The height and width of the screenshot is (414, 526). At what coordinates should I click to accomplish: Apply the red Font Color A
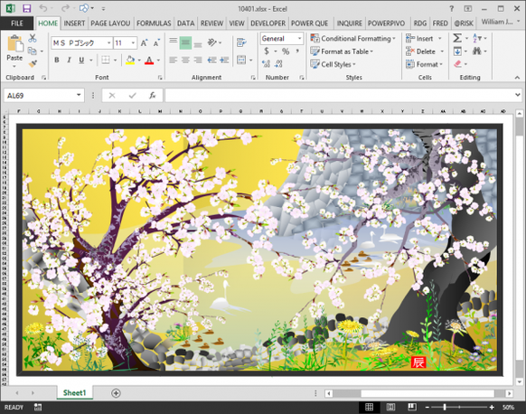coord(149,61)
